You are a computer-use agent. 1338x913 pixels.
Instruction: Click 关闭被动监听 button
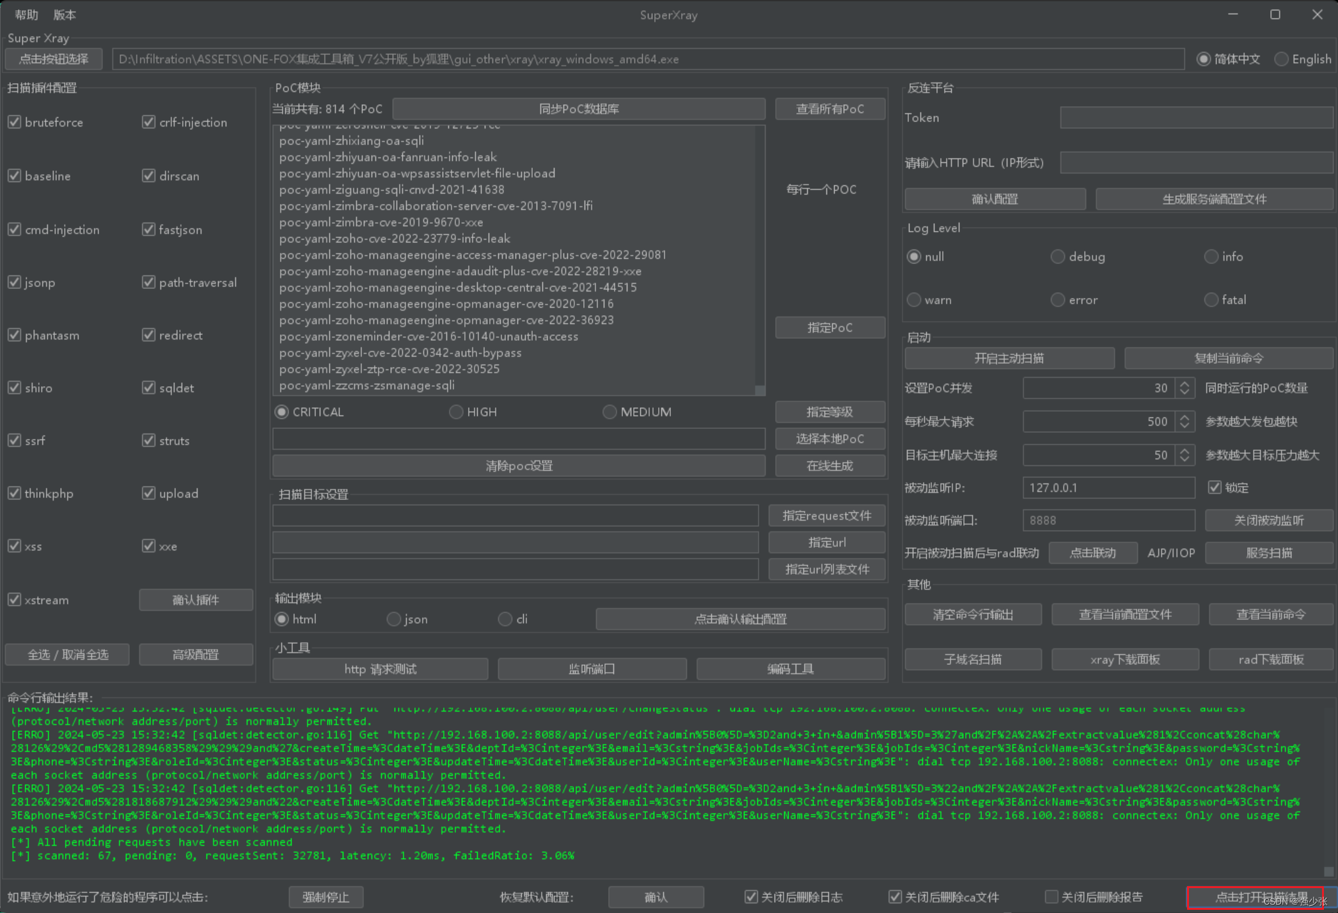click(1270, 520)
